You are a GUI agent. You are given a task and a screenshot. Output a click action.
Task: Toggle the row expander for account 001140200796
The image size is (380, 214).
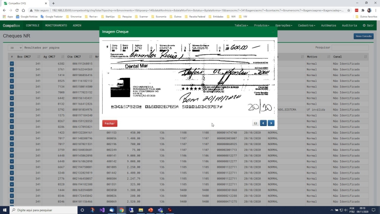11,138
